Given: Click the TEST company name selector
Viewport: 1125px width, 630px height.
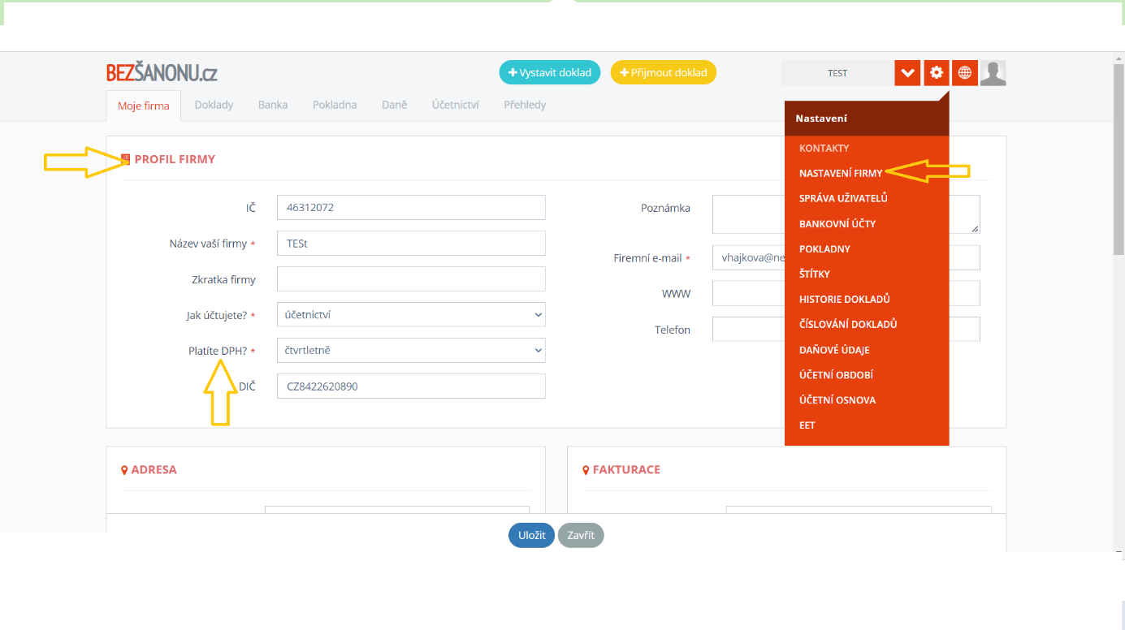Looking at the screenshot, I should [837, 72].
